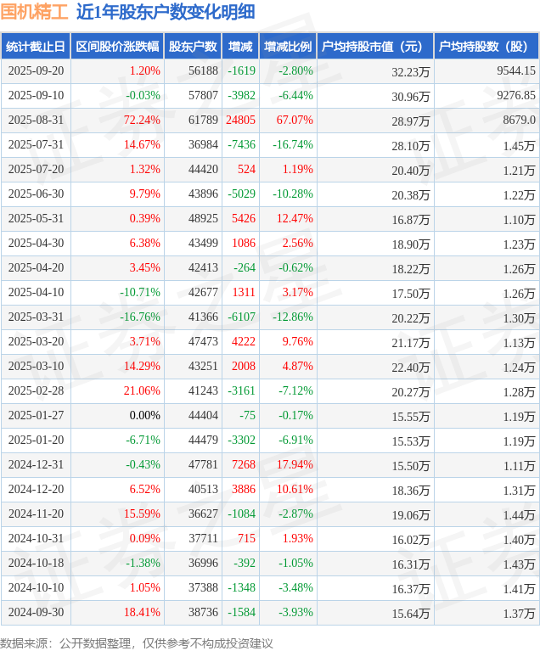Select the 9544.15 shares per holder cell
Viewport: 540px width, 651px height.
[x=516, y=71]
